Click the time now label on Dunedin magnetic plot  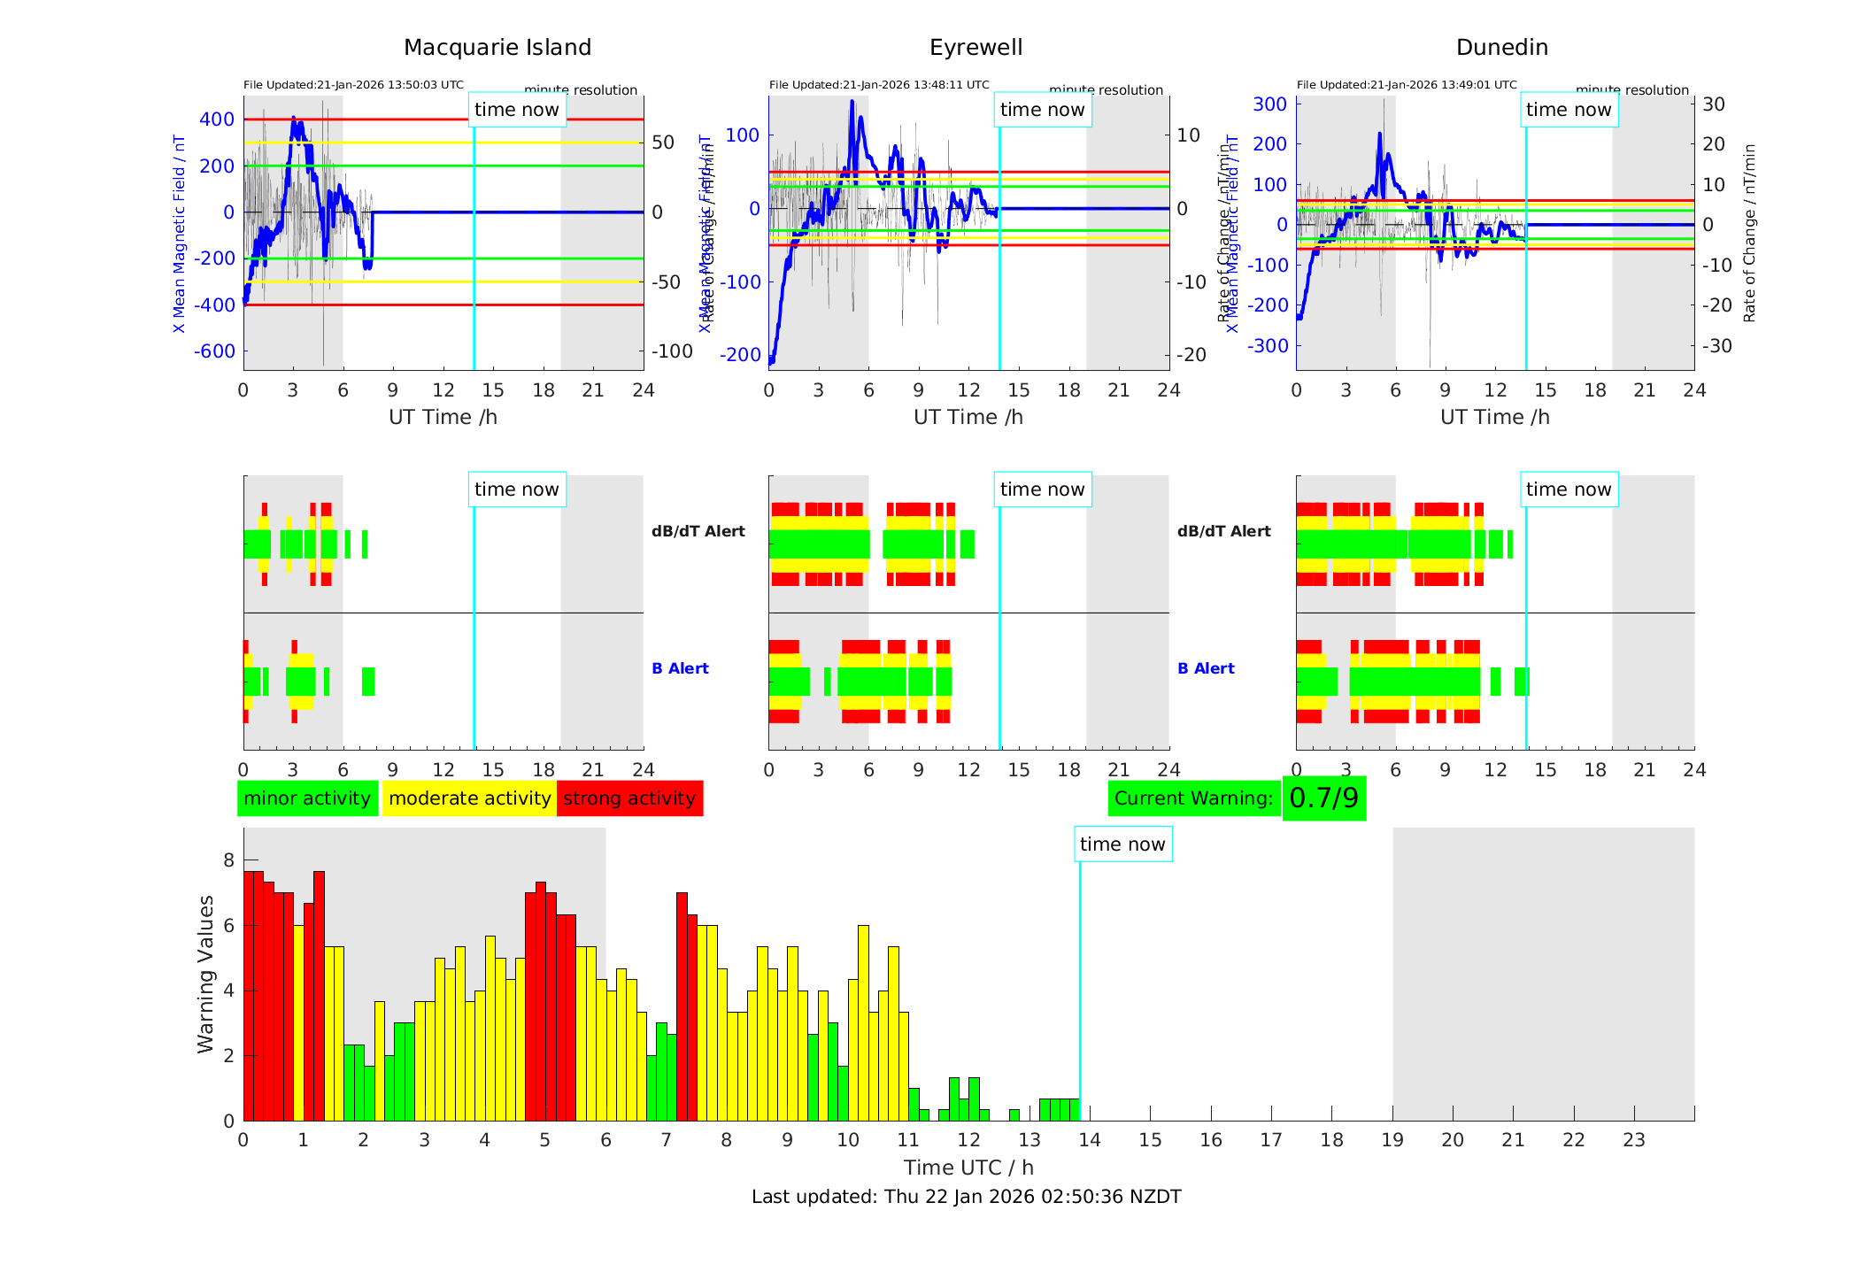coord(1569,110)
